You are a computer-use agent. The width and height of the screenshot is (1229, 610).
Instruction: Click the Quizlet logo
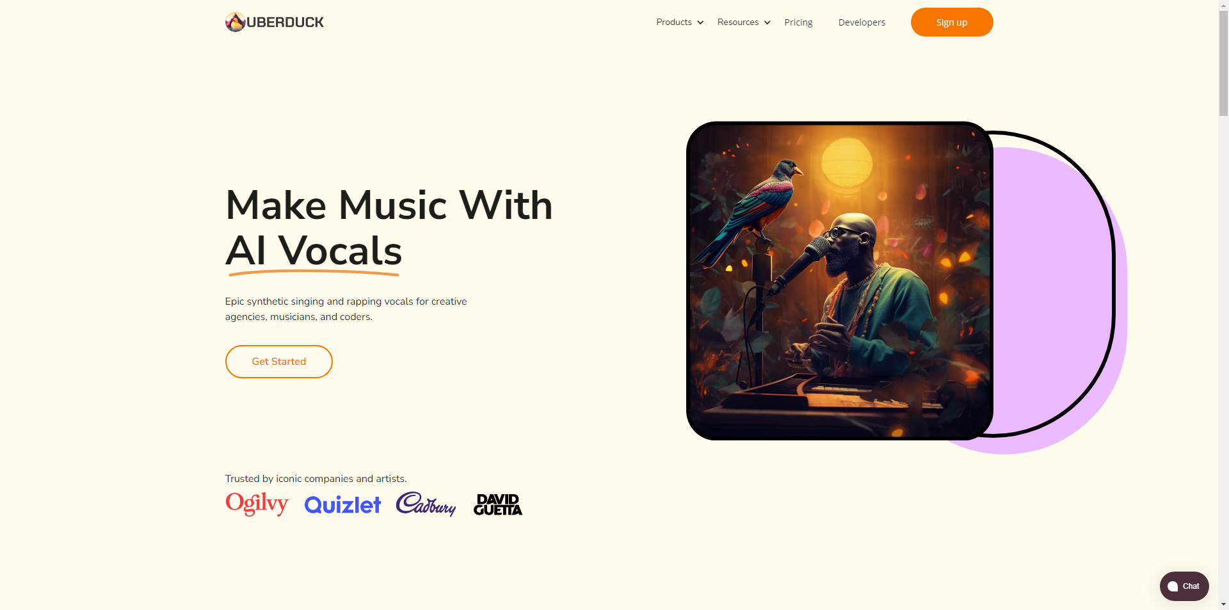(342, 505)
